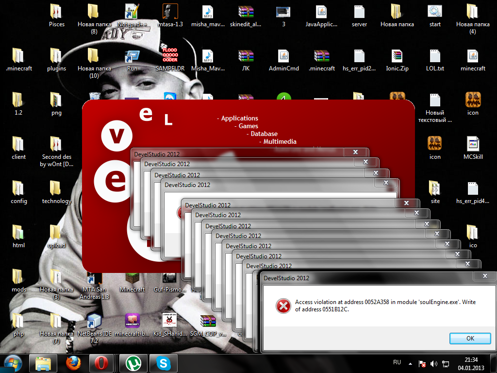Screen dimensions: 497x373
Task: Open the LOL.txt file
Action: pos(435,60)
